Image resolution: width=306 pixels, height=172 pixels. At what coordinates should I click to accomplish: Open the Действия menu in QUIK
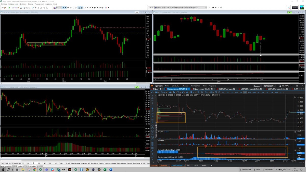tap(23, 4)
